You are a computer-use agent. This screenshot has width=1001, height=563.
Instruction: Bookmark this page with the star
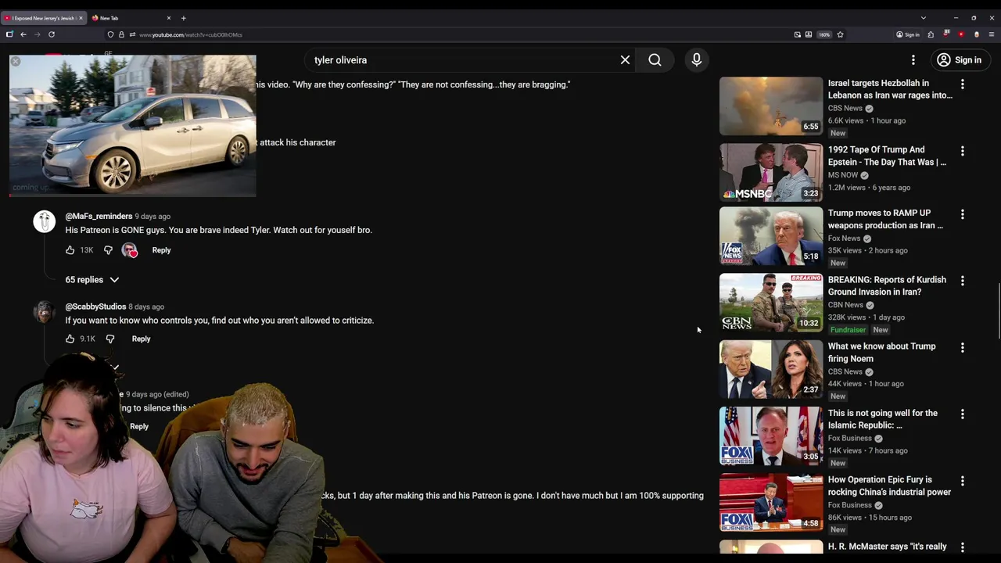click(840, 34)
